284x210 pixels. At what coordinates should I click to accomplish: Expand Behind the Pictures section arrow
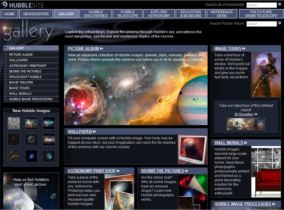(187, 171)
